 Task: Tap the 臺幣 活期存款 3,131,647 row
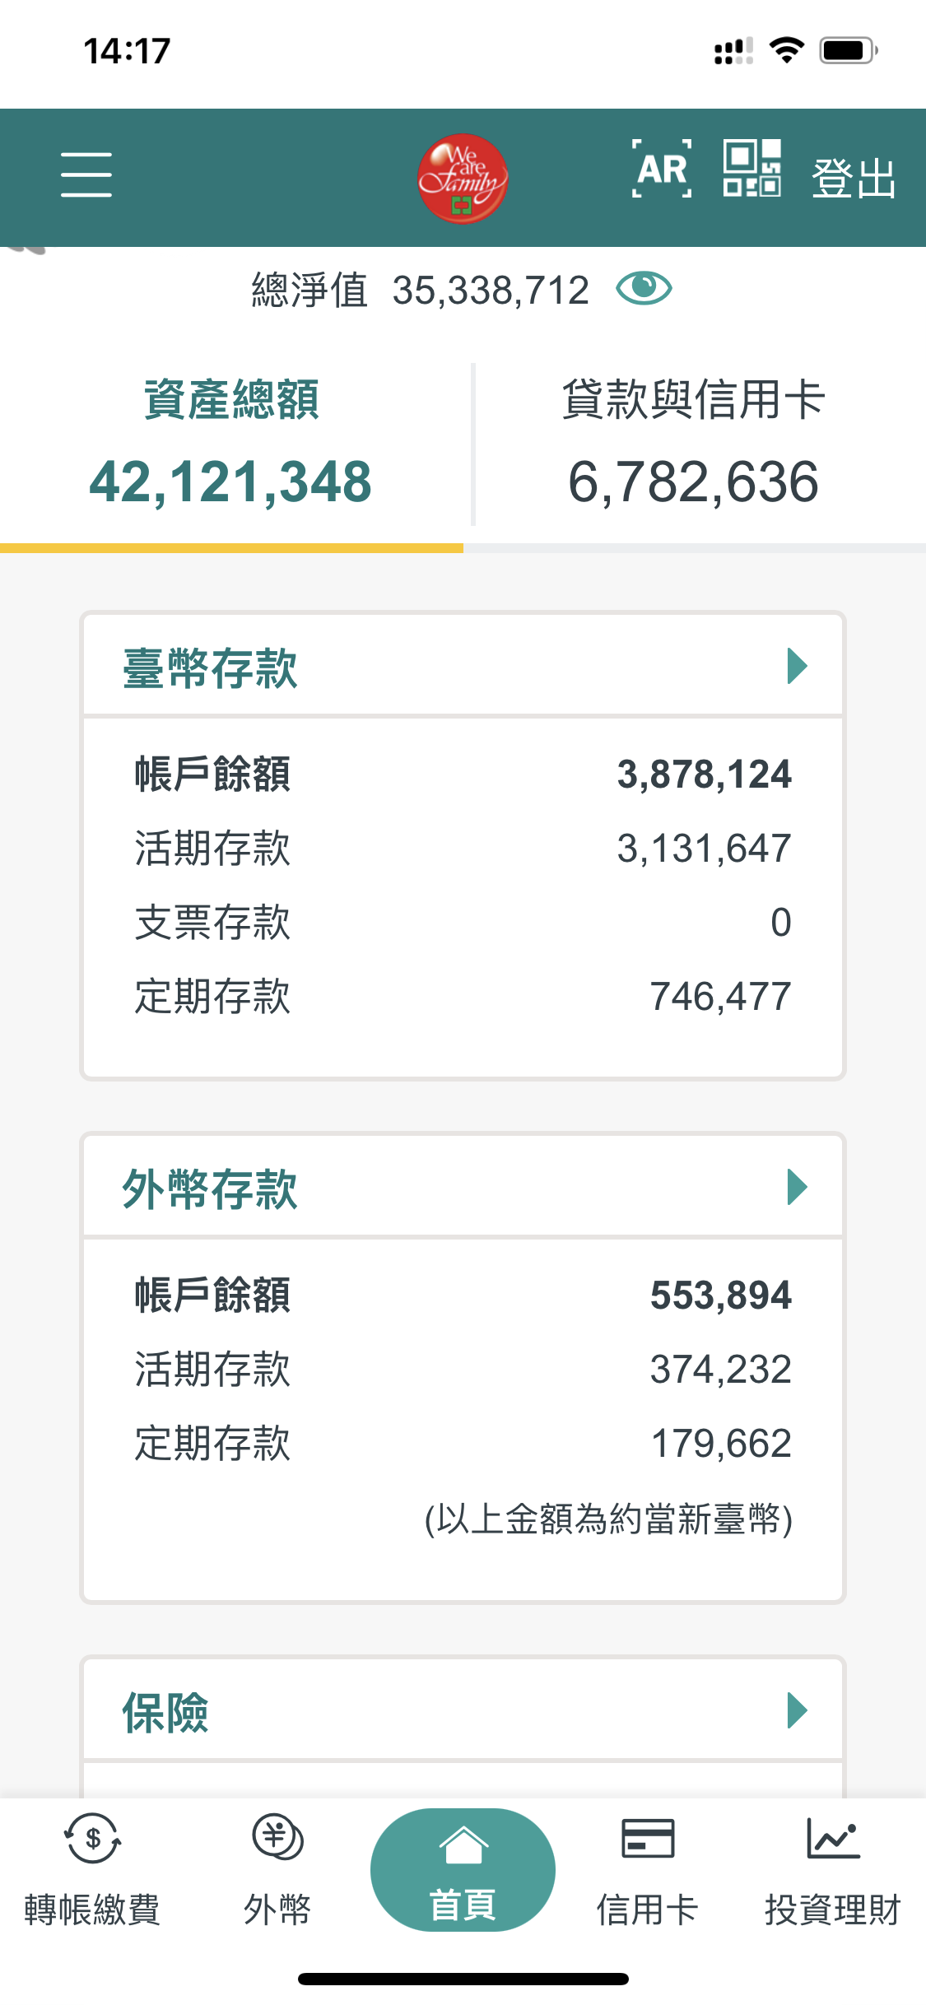463,849
